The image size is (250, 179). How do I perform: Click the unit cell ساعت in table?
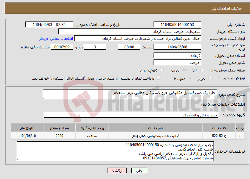92,136
